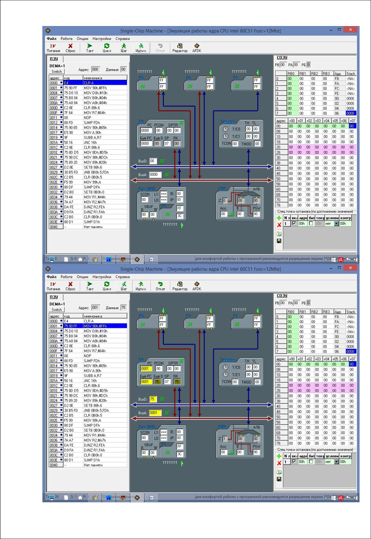Toggle blue dot at address 001A, lower window
Screen dimensions: 371x539
[61, 381]
